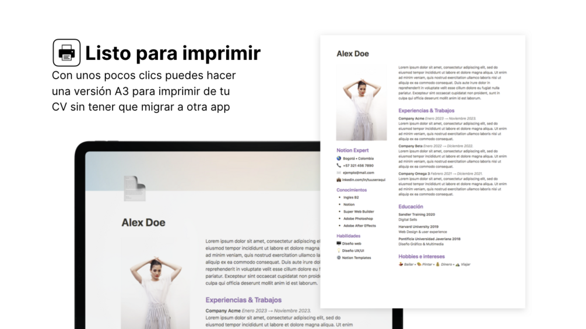The width and height of the screenshot is (586, 329).
Task: Click the 'Super Web Builder' list item
Action: (359, 211)
